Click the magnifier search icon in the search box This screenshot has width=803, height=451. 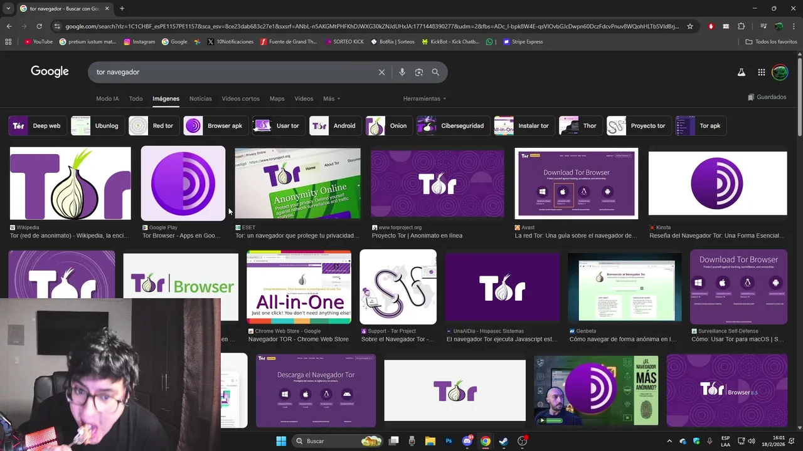tap(435, 72)
